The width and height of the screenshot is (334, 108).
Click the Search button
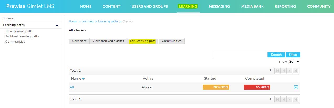(x=276, y=55)
